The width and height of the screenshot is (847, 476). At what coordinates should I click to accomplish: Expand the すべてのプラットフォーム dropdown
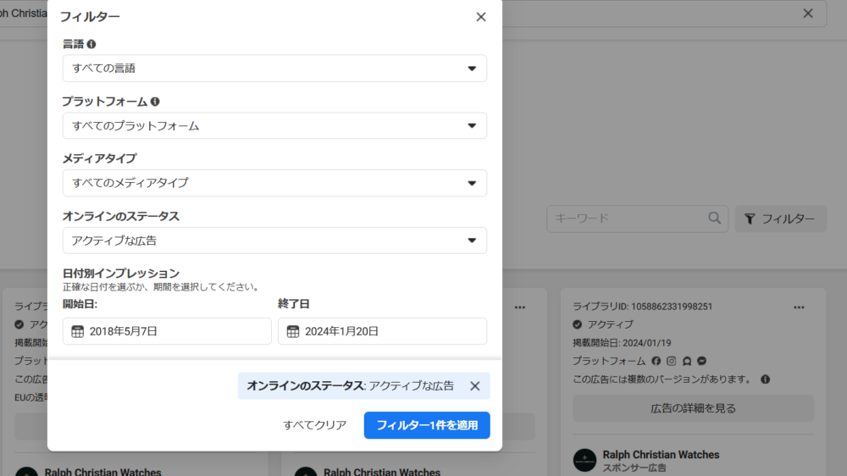274,126
